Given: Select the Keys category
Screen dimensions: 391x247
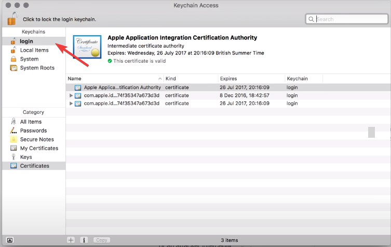Looking at the screenshot, I should click(26, 157).
